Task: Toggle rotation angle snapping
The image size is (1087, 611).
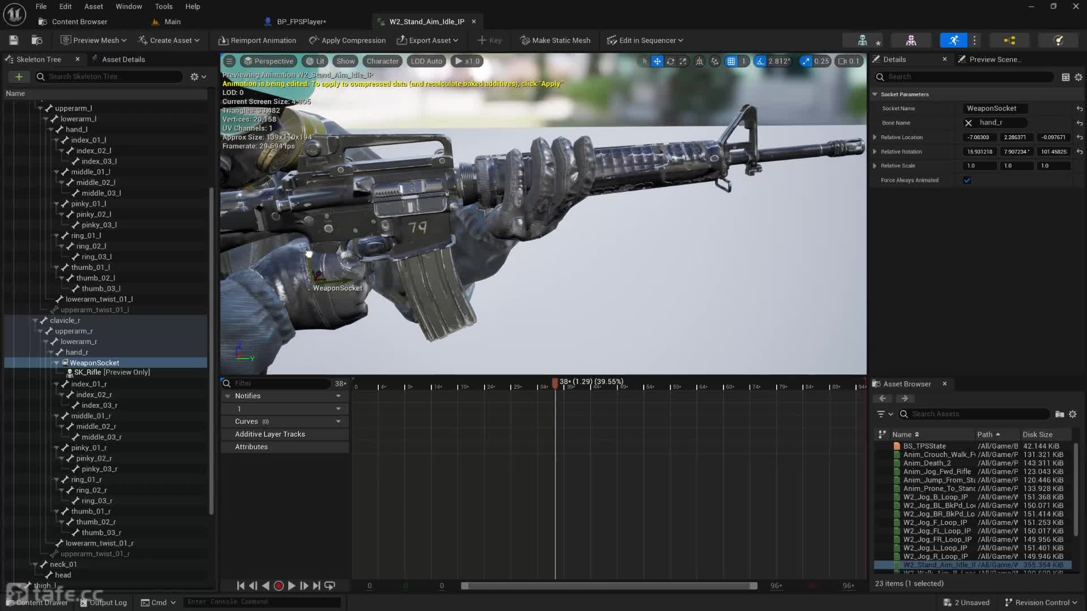Action: (x=760, y=61)
